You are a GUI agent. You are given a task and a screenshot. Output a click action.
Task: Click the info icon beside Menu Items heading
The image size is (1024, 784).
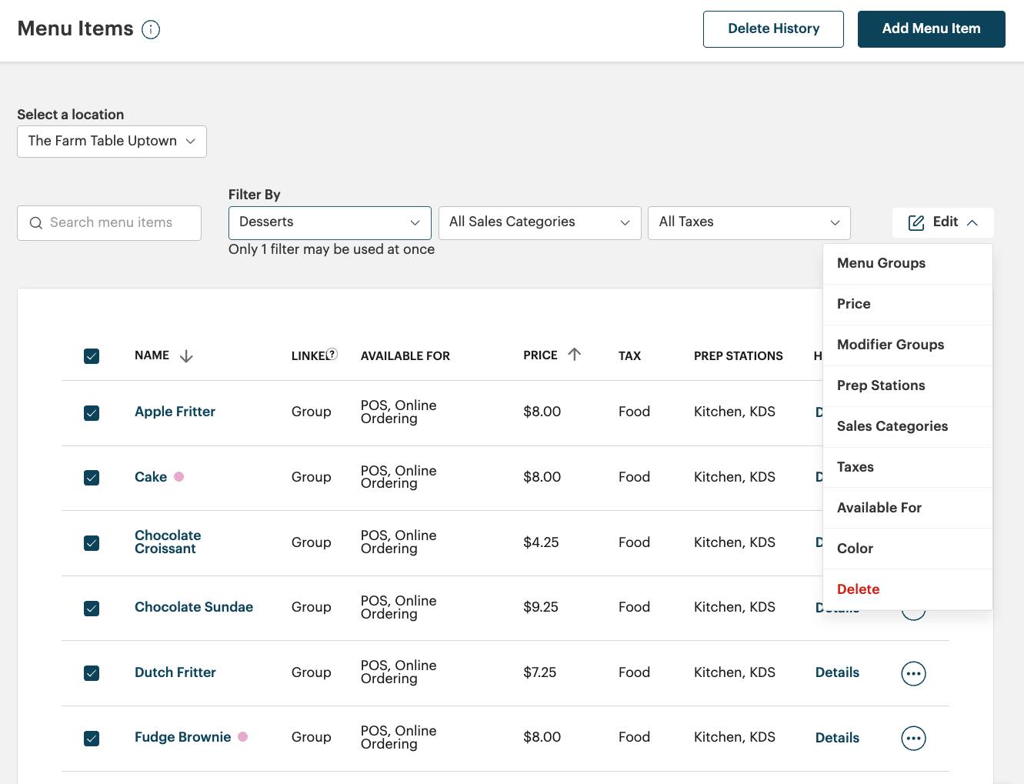(x=151, y=29)
